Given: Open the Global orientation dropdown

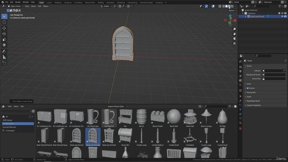Looking at the screenshot, I should 106,6.
